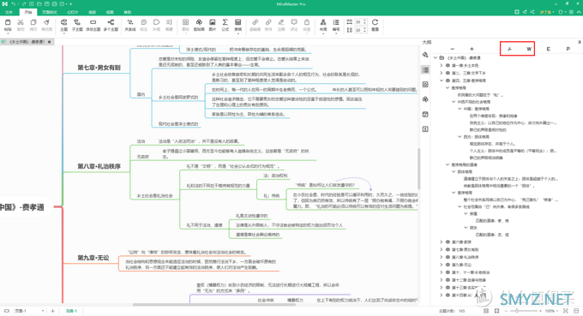Image resolution: width=583 pixels, height=316 pixels.
Task: Add a floating topic (浮动主题)
Action: click(93, 25)
